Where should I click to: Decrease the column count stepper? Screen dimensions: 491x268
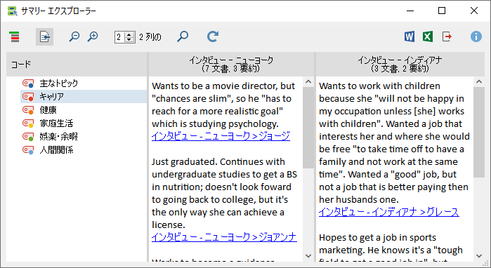(x=129, y=40)
